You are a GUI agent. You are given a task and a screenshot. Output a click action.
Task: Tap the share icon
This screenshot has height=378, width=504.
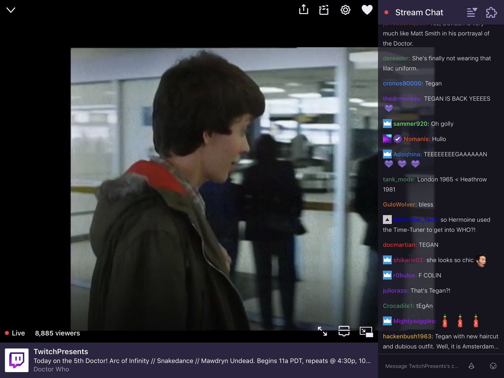point(304,10)
